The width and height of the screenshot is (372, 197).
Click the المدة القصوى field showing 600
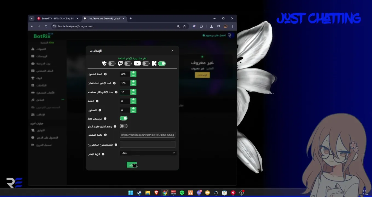(x=125, y=74)
